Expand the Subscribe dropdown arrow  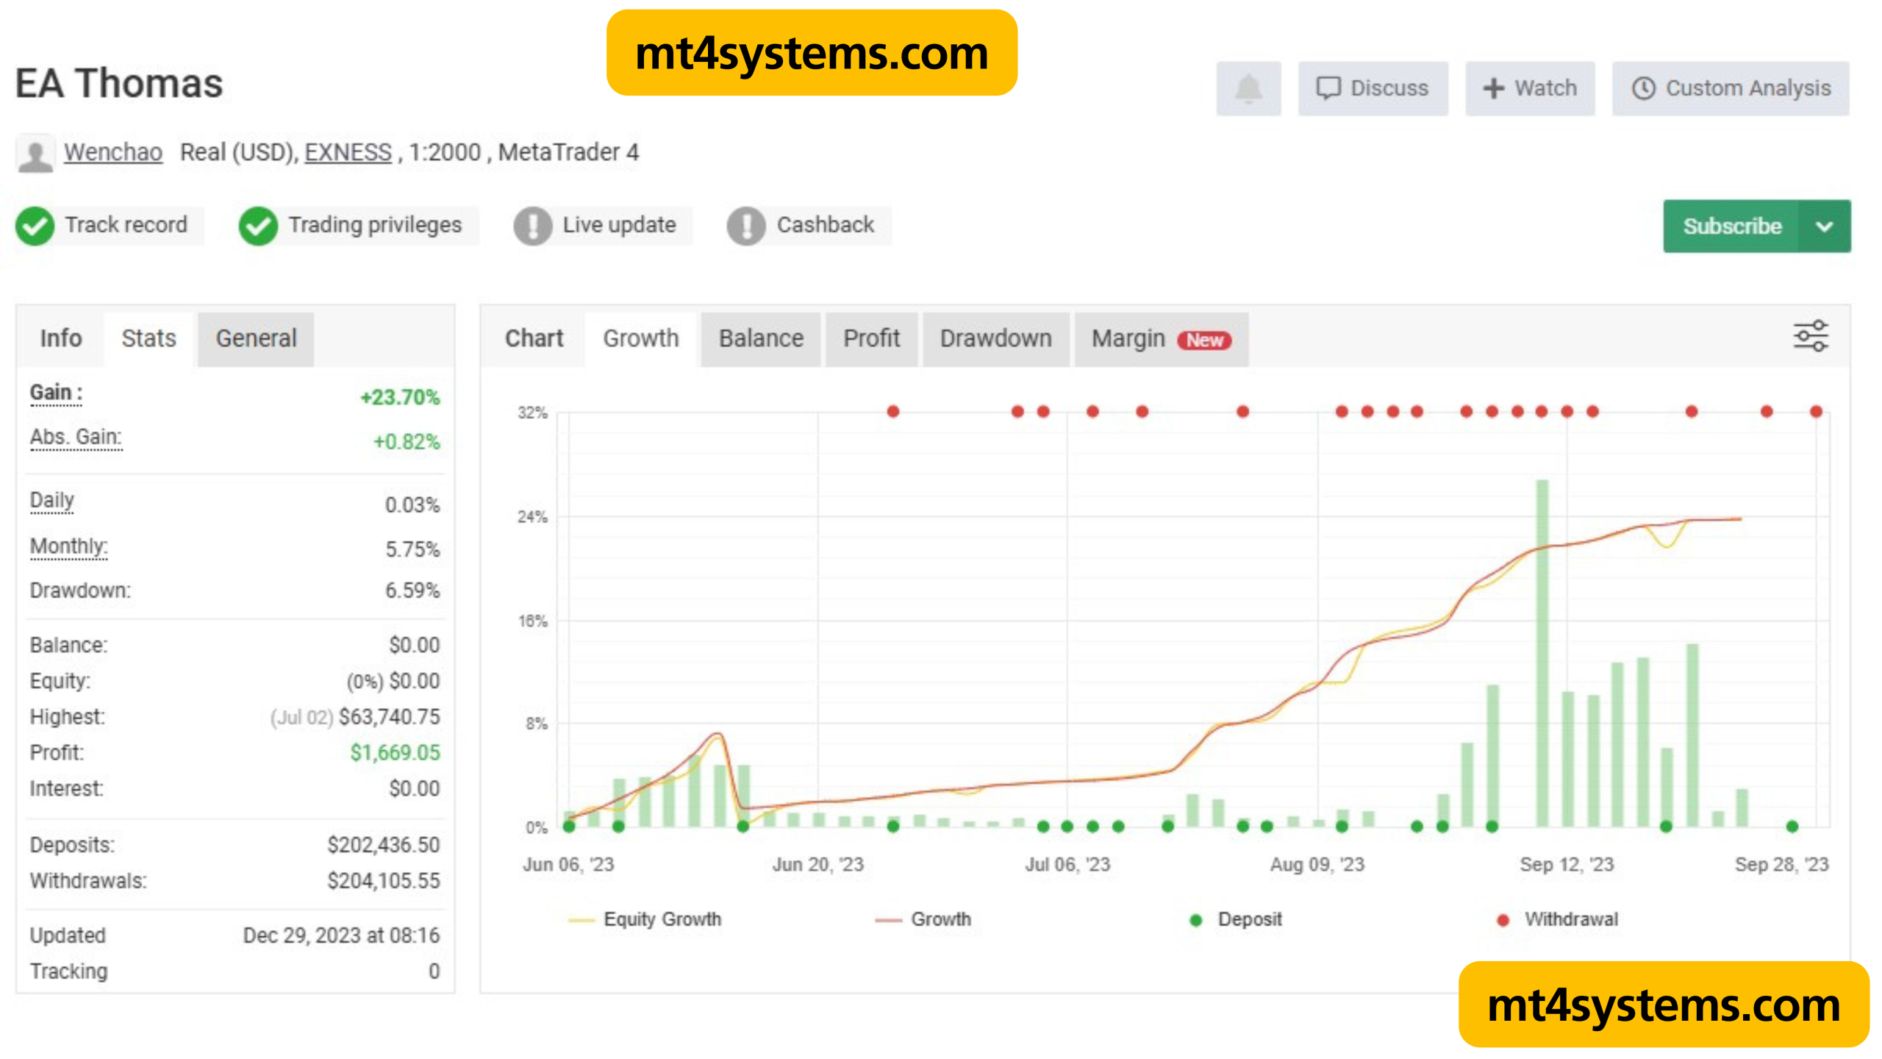tap(1824, 227)
